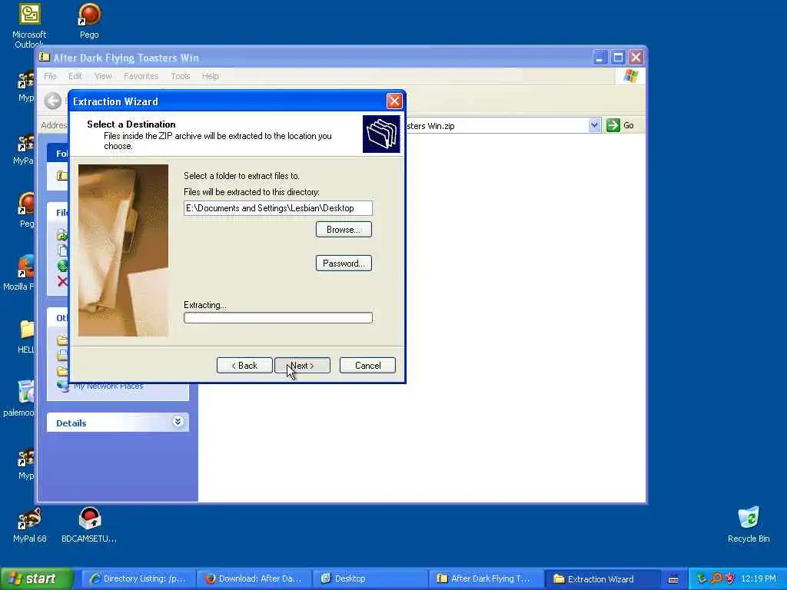The image size is (787, 590).
Task: Open the View menu in Explorer window
Action: [103, 76]
